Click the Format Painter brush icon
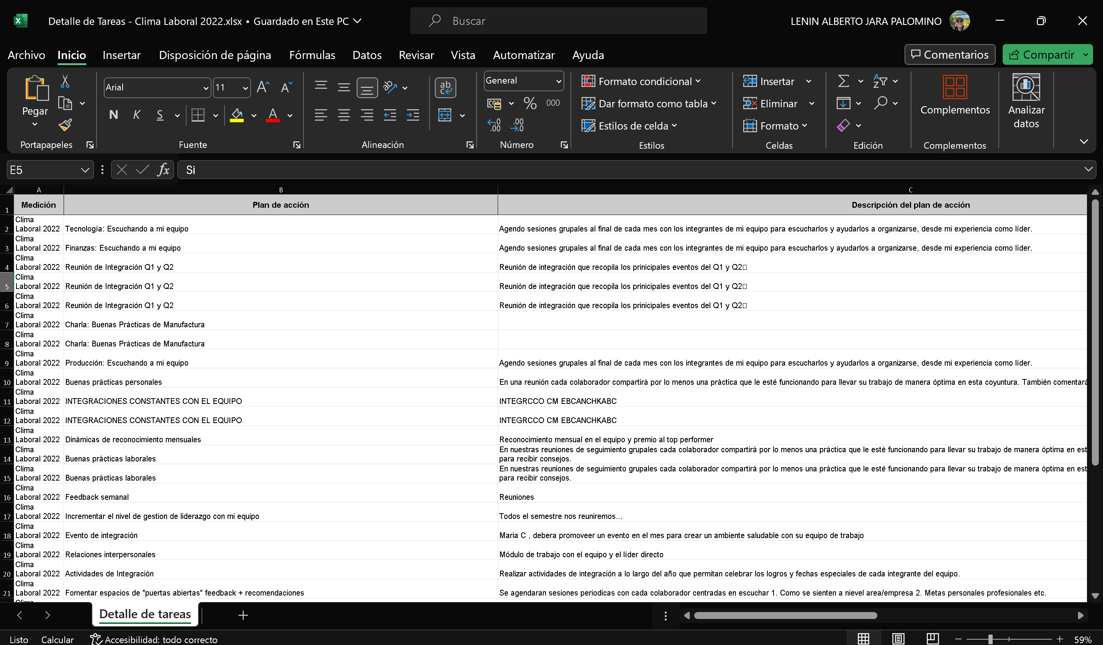Screen dimensions: 1103x645 (65, 125)
